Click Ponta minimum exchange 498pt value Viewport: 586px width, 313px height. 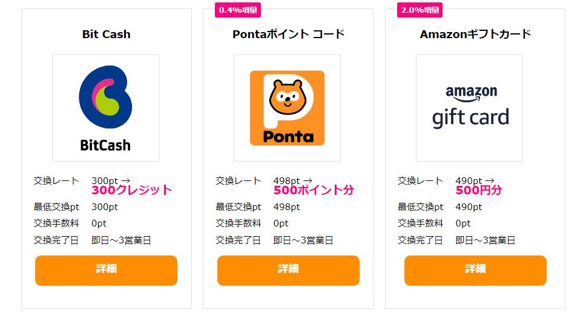click(287, 207)
